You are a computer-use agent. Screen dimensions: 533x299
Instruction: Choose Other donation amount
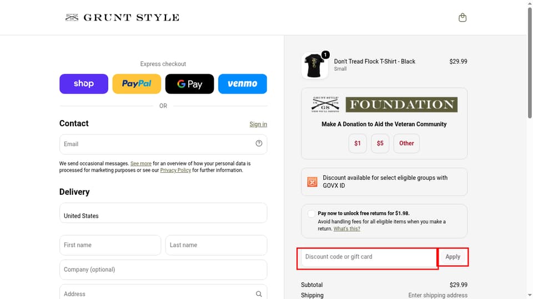(406, 143)
